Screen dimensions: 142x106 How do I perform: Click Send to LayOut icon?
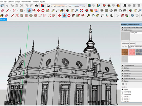[96, 10]
